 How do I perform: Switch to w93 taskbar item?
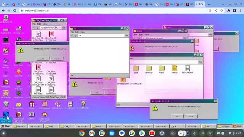point(51,126)
